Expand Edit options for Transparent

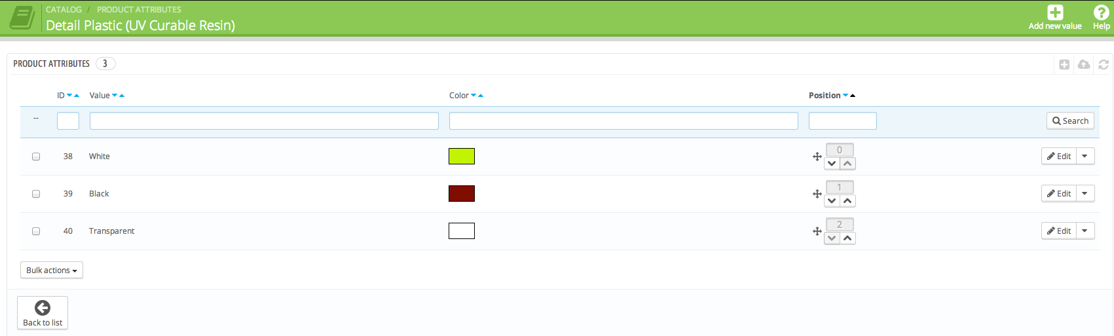coord(1085,231)
